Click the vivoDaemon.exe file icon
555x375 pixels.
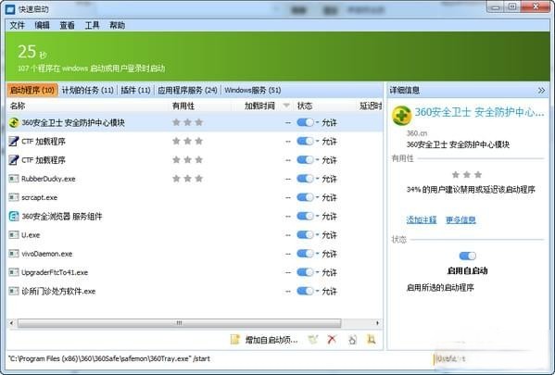(14, 254)
